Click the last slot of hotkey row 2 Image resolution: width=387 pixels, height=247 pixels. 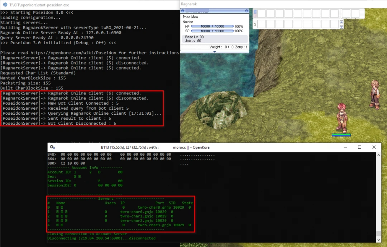(x=334, y=24)
